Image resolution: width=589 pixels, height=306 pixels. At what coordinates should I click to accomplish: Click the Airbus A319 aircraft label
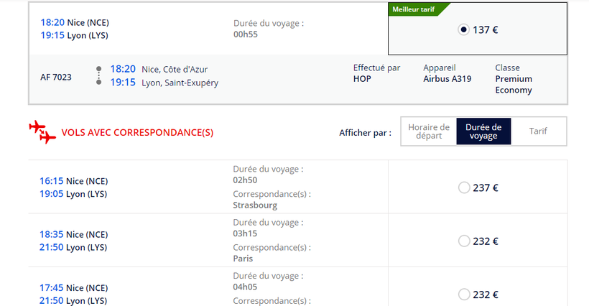point(447,79)
